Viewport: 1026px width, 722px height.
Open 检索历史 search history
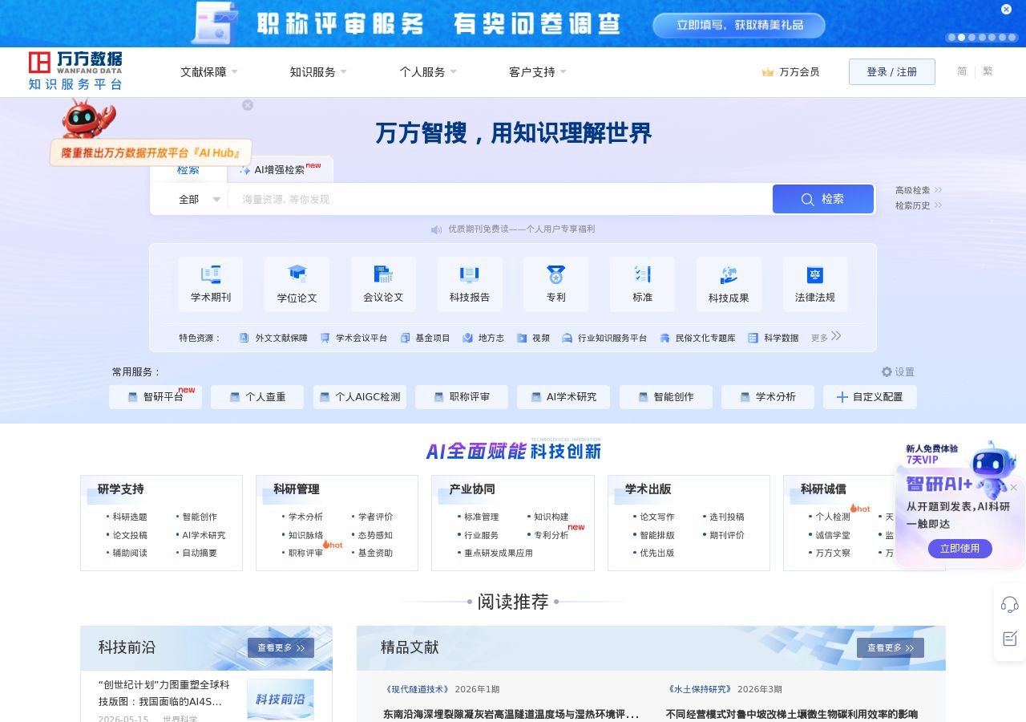(x=919, y=205)
